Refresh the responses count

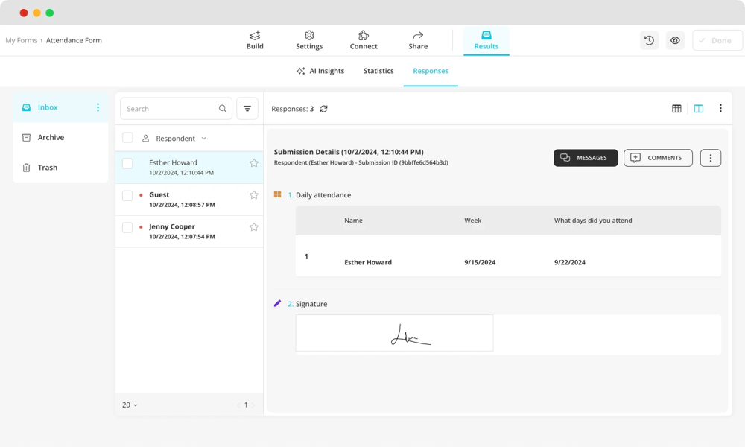coord(324,109)
